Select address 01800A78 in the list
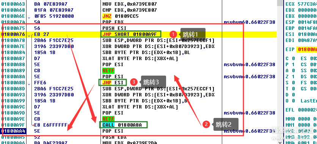The height and width of the screenshot is (144, 317). pos(13,40)
